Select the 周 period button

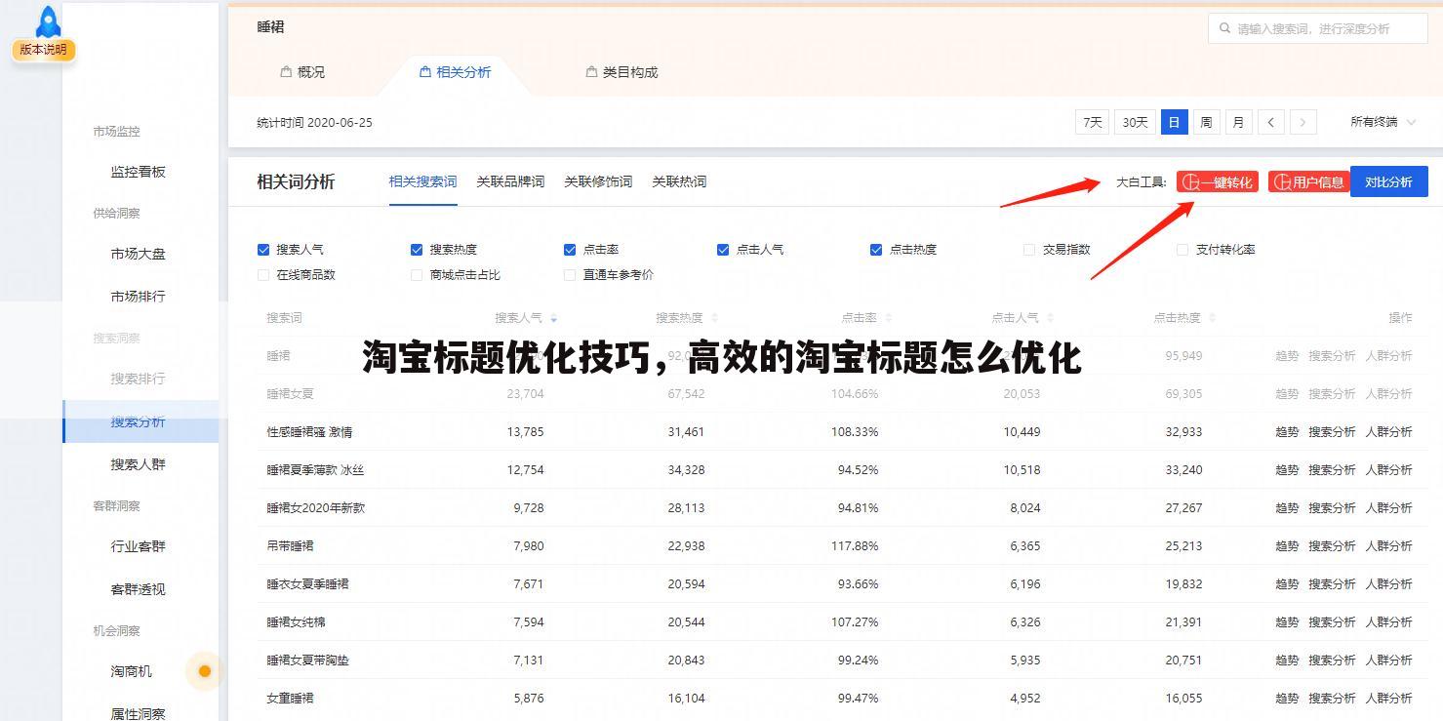[1206, 122]
